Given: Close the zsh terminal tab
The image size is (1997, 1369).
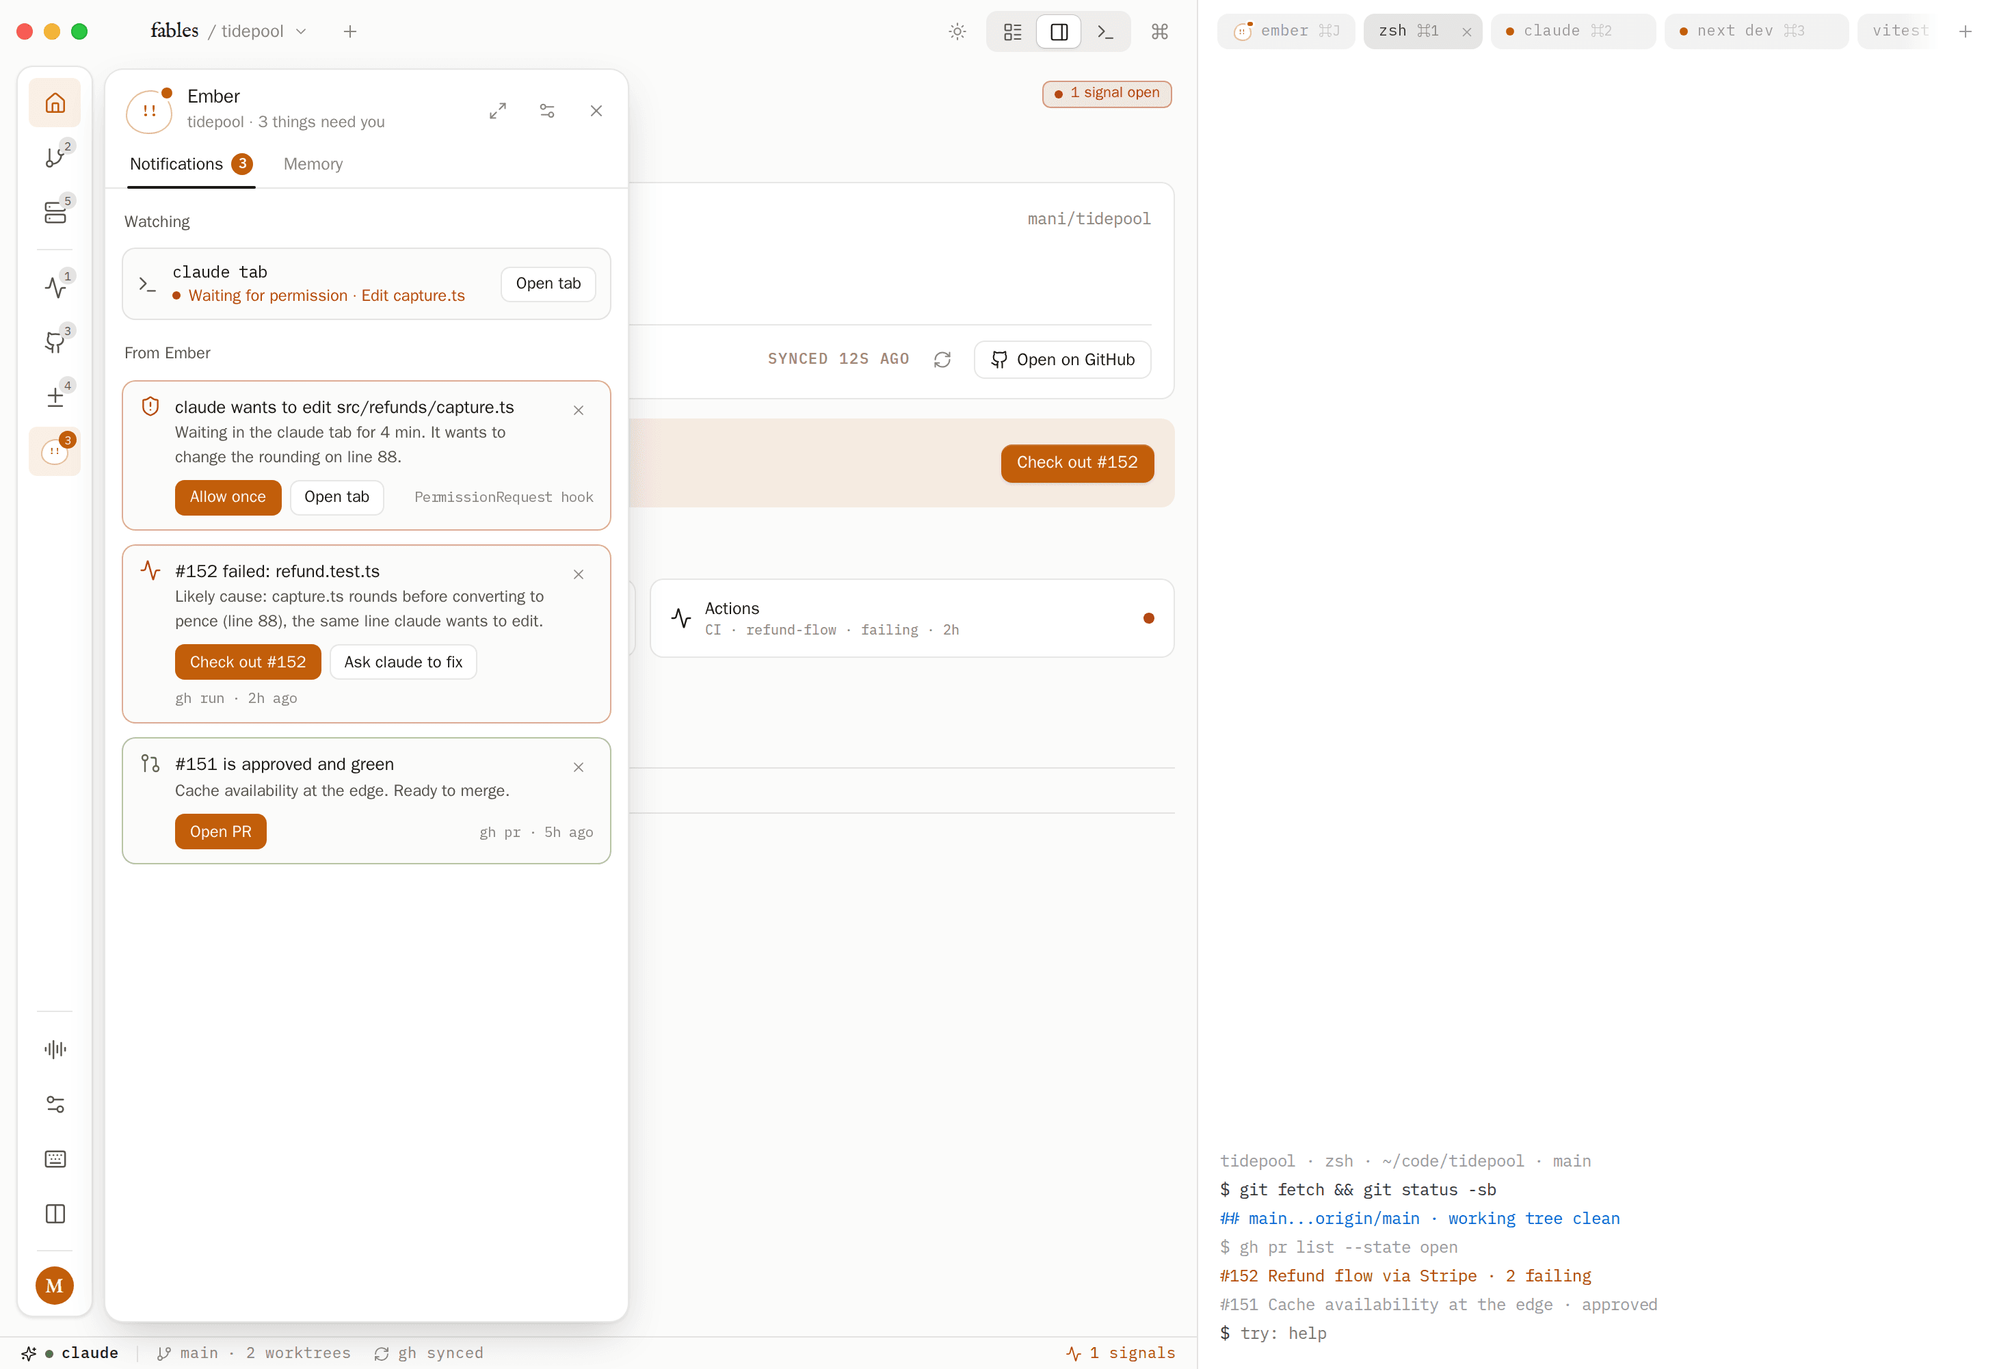Looking at the screenshot, I should coord(1467,31).
